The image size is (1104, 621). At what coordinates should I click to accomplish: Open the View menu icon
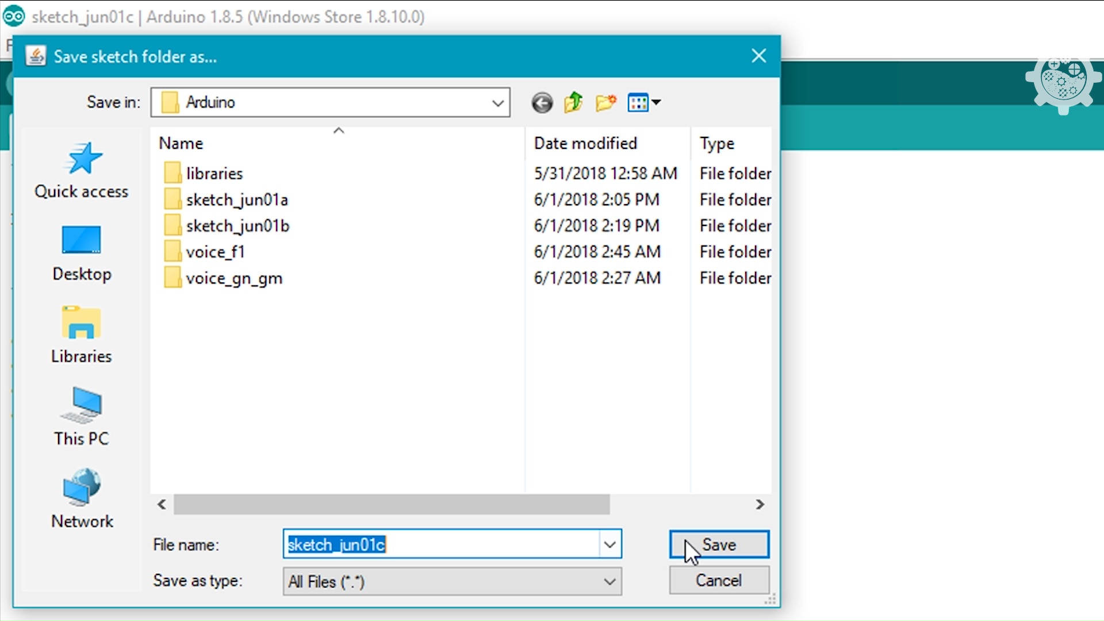[x=644, y=103]
